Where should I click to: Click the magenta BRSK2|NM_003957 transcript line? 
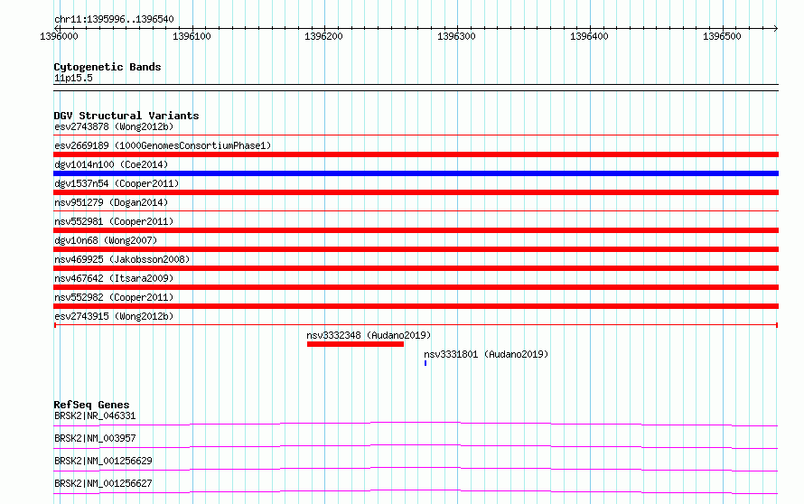pos(416,446)
